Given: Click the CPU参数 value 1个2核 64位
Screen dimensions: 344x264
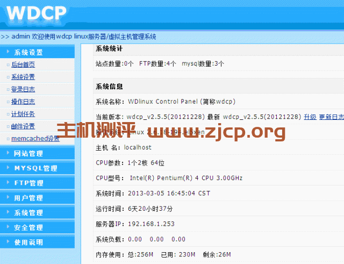Looking at the screenshot, I should pos(146,163).
